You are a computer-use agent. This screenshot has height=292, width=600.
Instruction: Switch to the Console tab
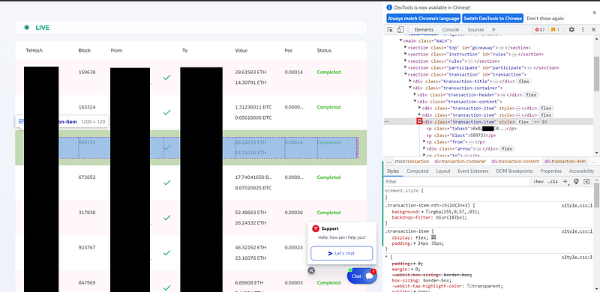click(451, 30)
